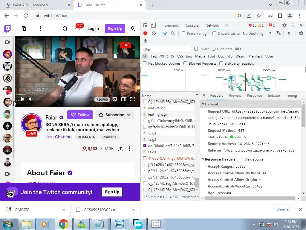The image size is (306, 230).
Task: Check the Invert filter checkbox
Action: pos(196,49)
